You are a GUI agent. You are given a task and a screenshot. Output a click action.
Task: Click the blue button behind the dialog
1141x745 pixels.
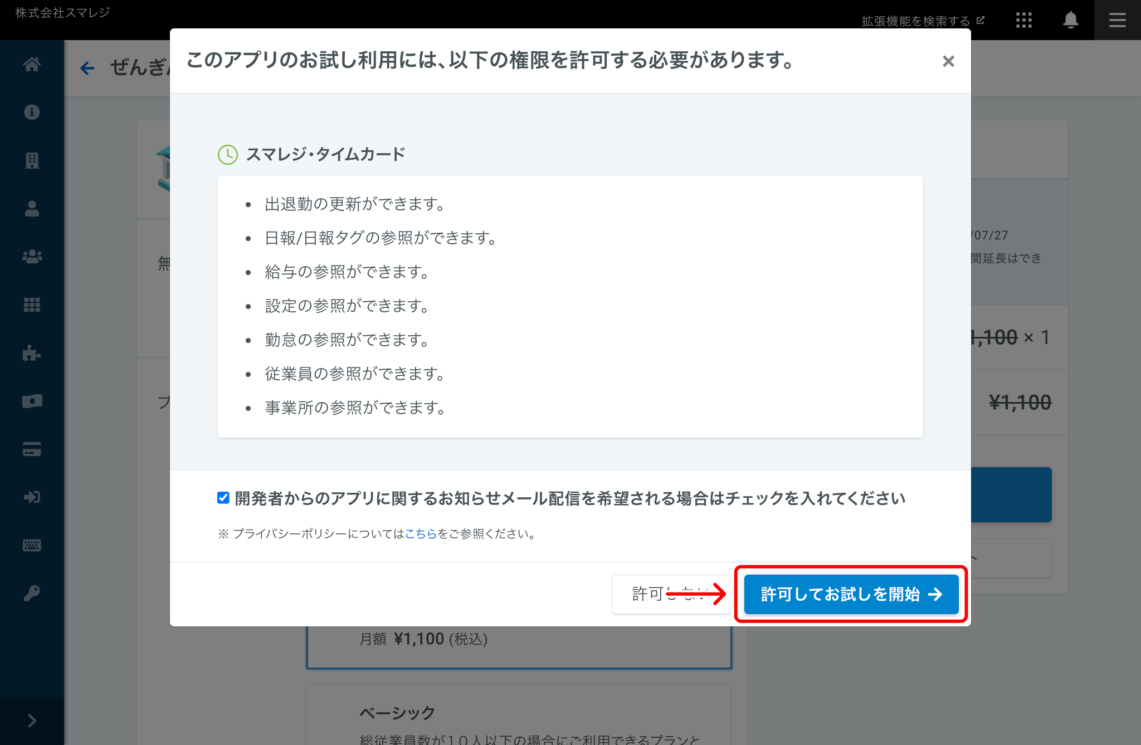(1011, 494)
